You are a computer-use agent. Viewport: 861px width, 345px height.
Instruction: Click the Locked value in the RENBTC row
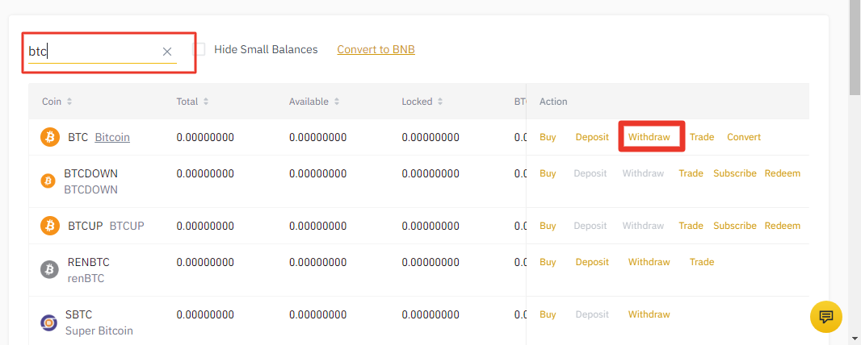click(430, 262)
